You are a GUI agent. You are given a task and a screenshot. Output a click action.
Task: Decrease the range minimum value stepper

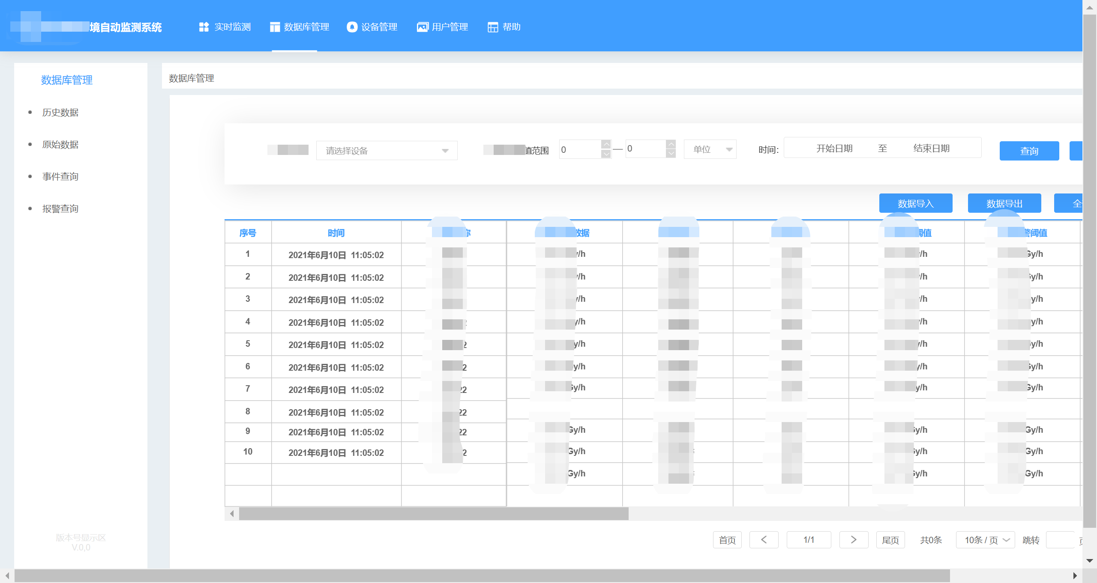(606, 154)
